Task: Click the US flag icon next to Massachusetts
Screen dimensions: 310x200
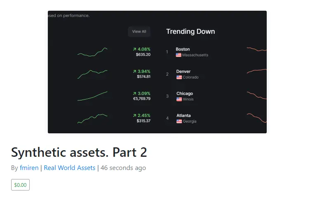Action: [178, 55]
